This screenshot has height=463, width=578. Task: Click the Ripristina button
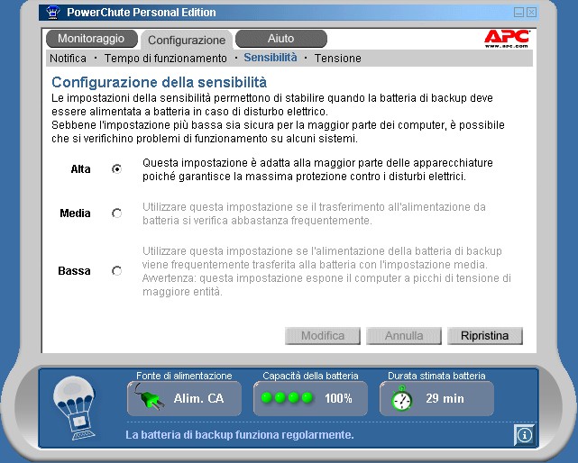pos(485,336)
